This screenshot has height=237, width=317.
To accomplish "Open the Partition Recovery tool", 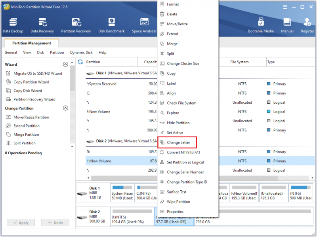I will pyautogui.click(x=76, y=26).
